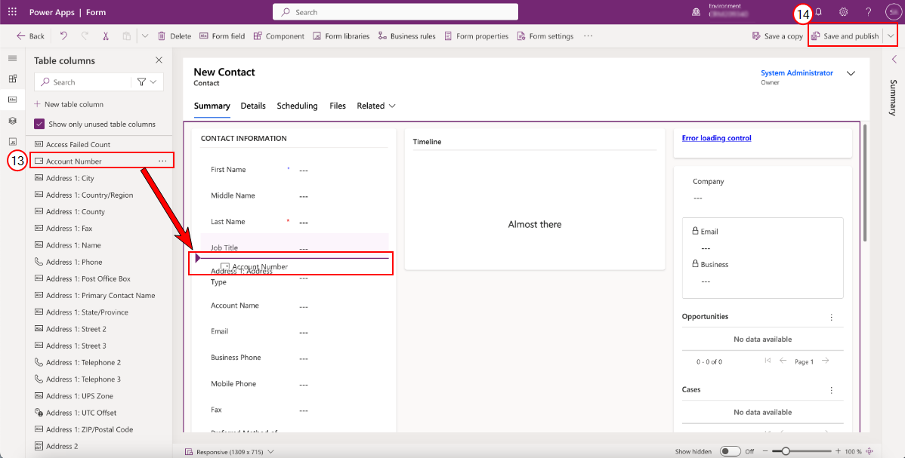This screenshot has width=905, height=458.
Task: Open the Power Apps app launcher waffle
Action: pyautogui.click(x=12, y=12)
